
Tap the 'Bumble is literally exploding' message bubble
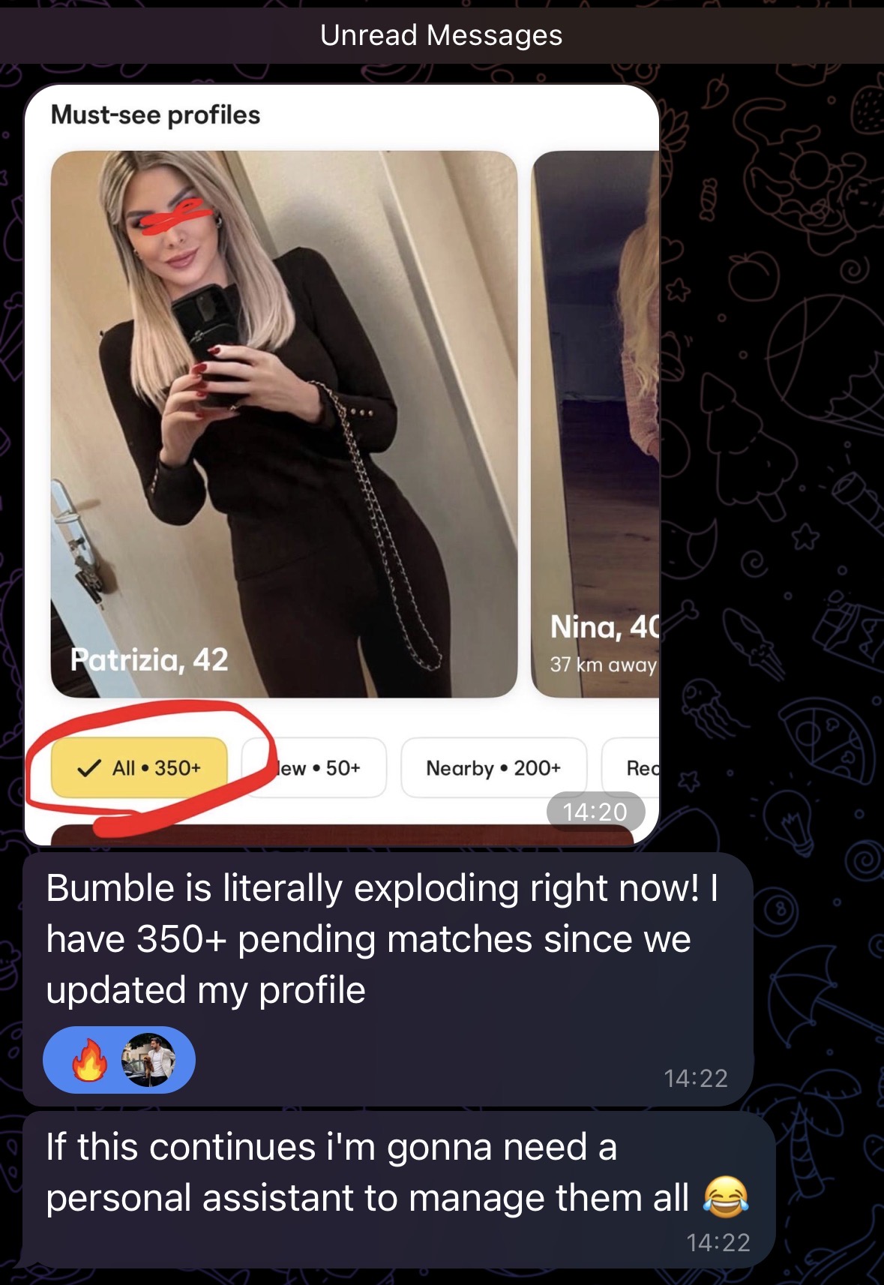pyautogui.click(x=388, y=979)
